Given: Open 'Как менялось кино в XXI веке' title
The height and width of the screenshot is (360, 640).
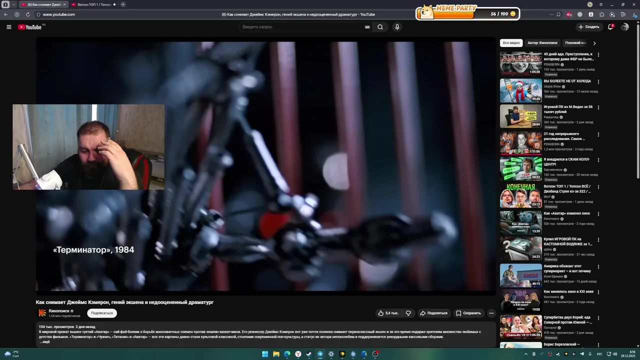Looking at the screenshot, I should point(568,291).
